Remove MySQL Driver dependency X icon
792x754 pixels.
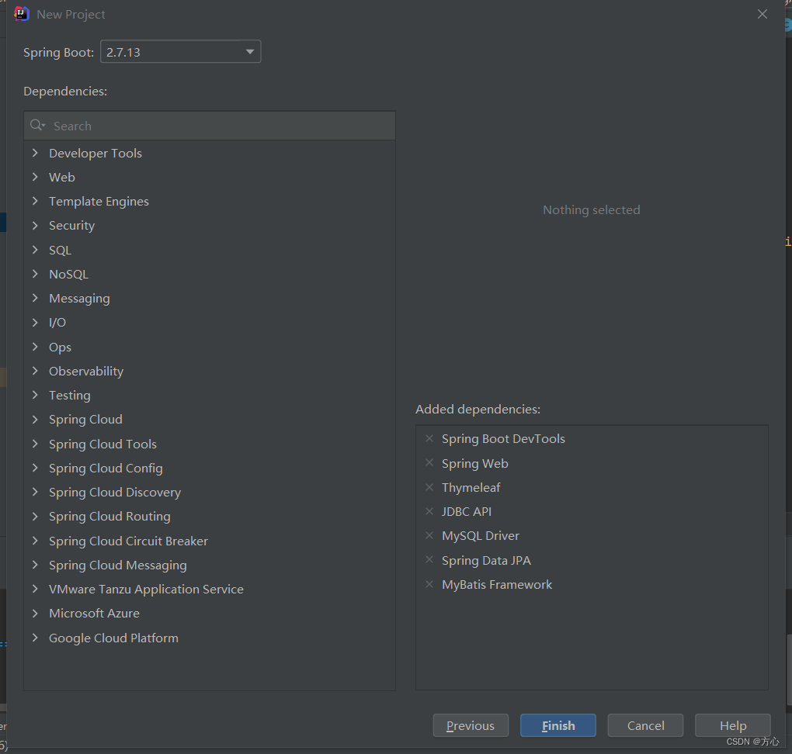point(429,535)
